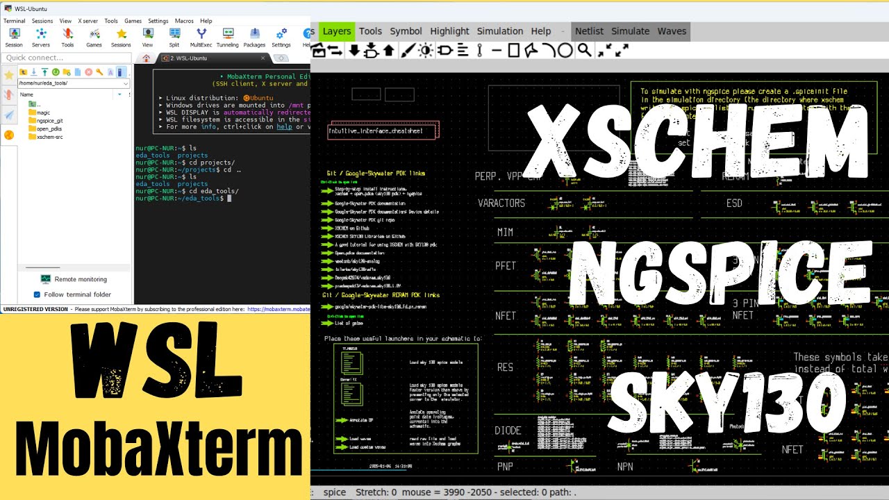889x500 pixels.
Task: Open the mobaxterm.mobatek.net link
Action: tap(279, 309)
